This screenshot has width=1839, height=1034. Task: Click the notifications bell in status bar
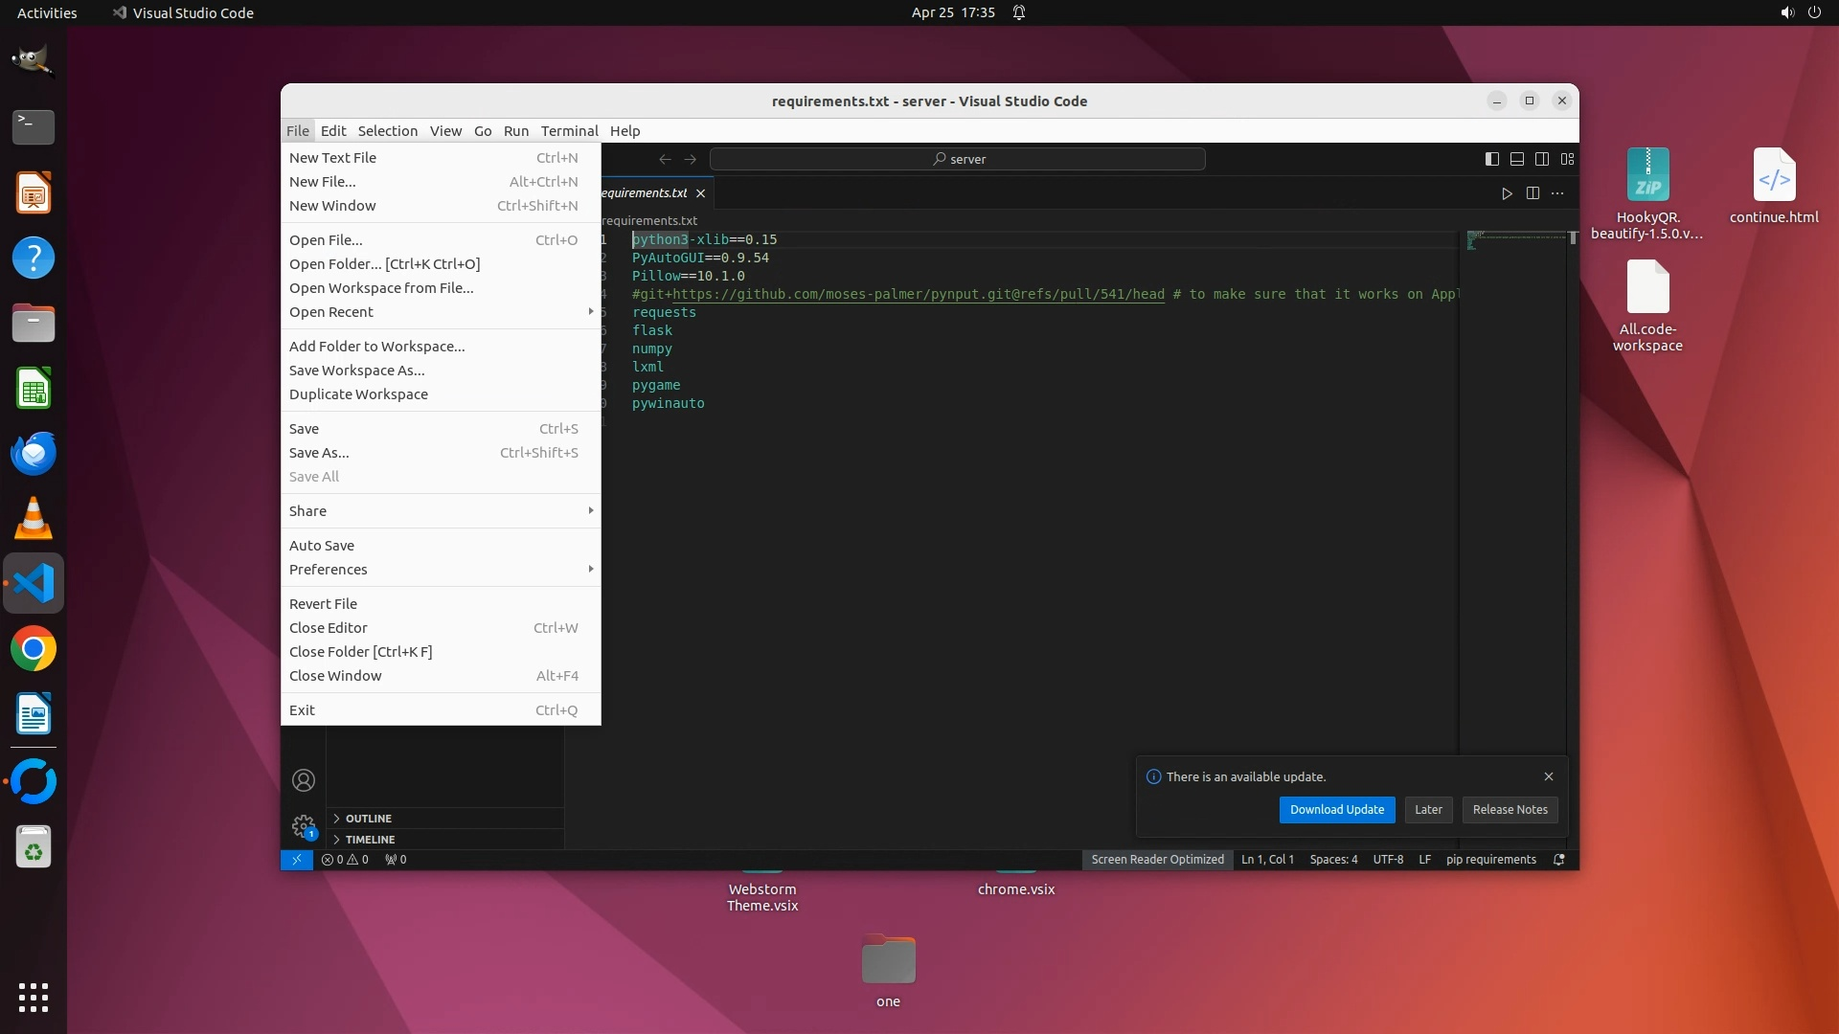(1558, 860)
